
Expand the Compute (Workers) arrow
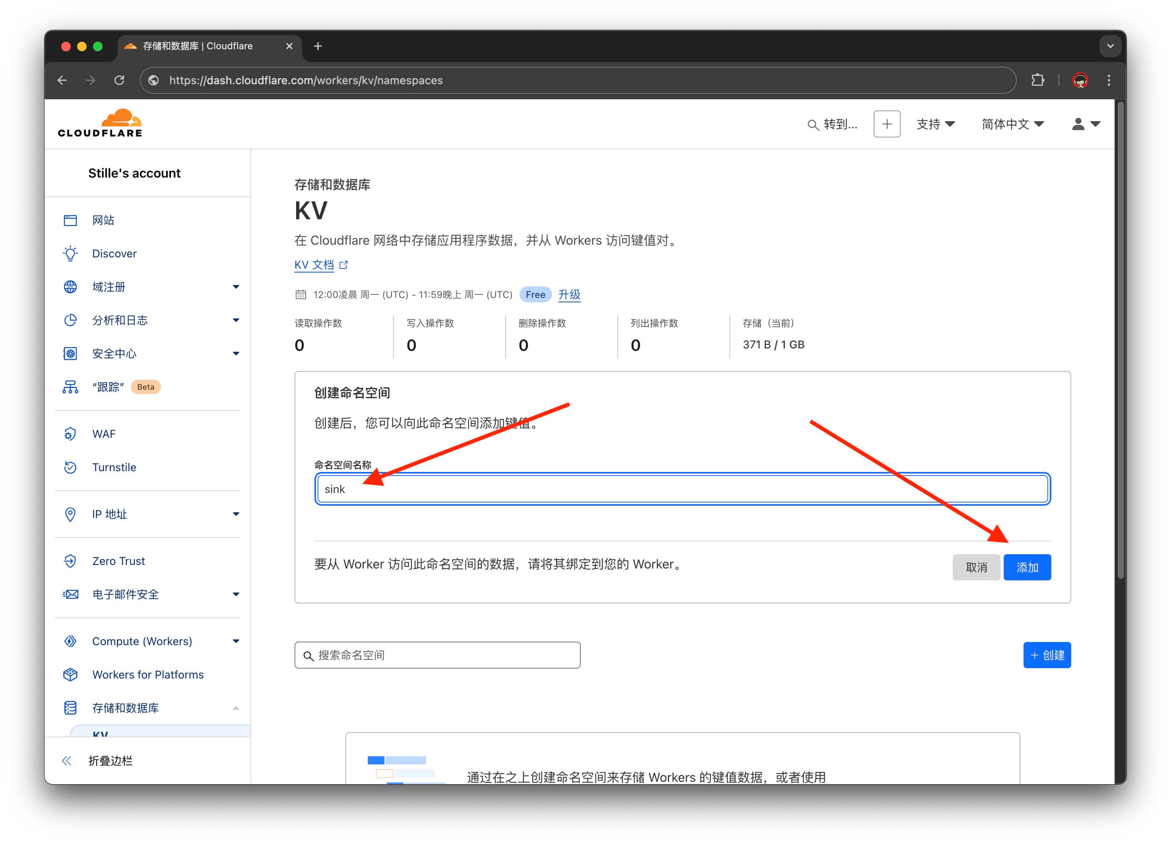[236, 641]
